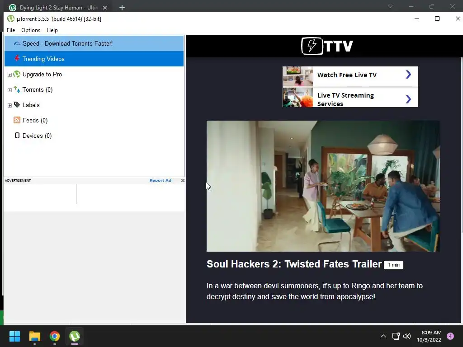Image resolution: width=463 pixels, height=347 pixels.
Task: Expand the Labels node
Action: coord(9,105)
